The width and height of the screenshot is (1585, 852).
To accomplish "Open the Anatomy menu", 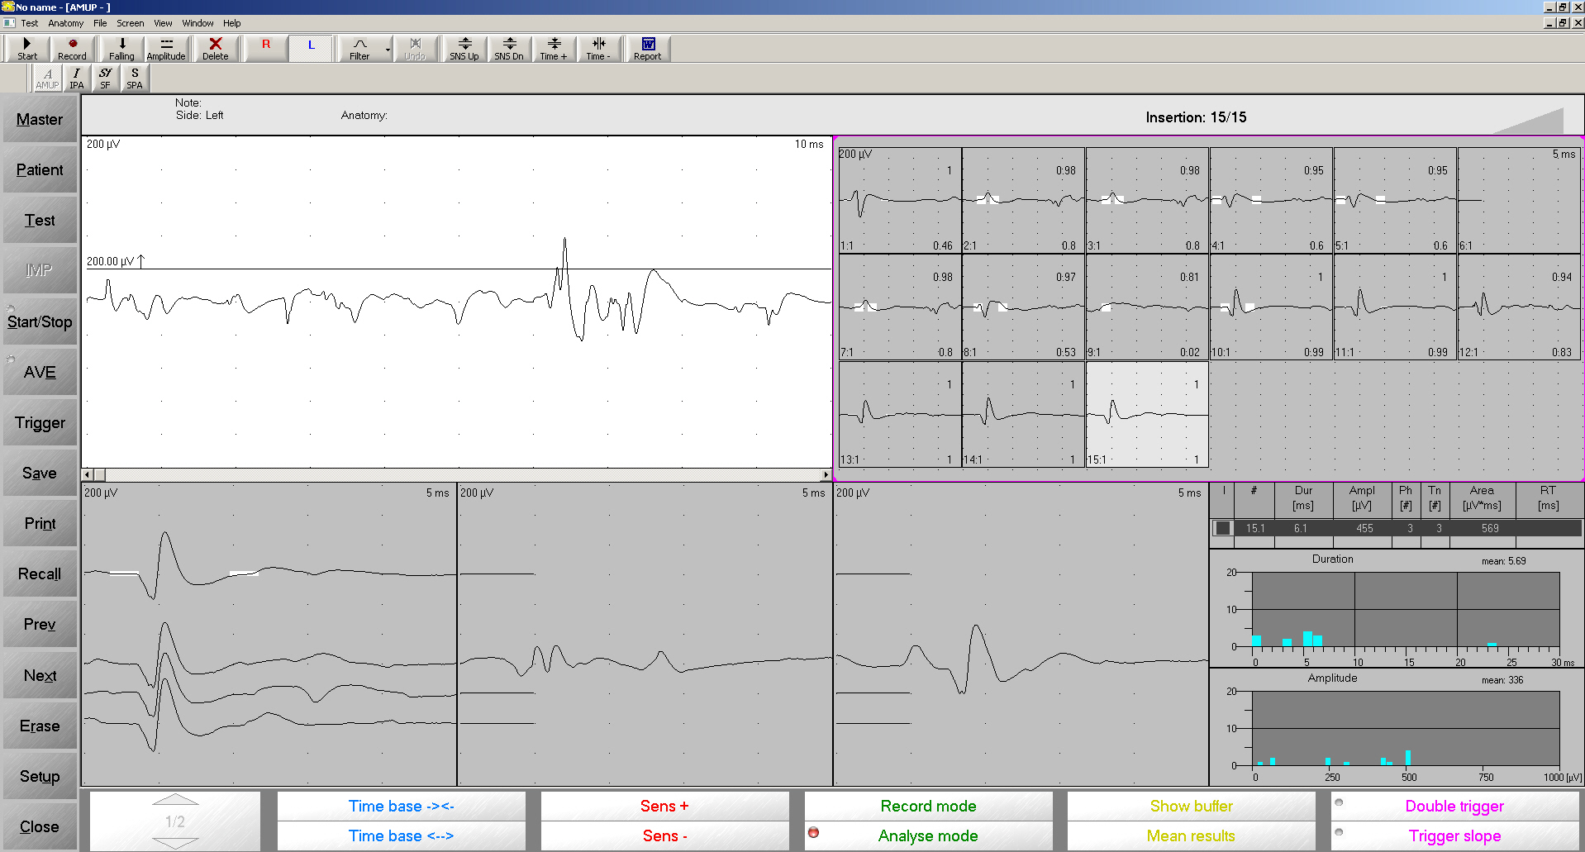I will click(x=66, y=23).
